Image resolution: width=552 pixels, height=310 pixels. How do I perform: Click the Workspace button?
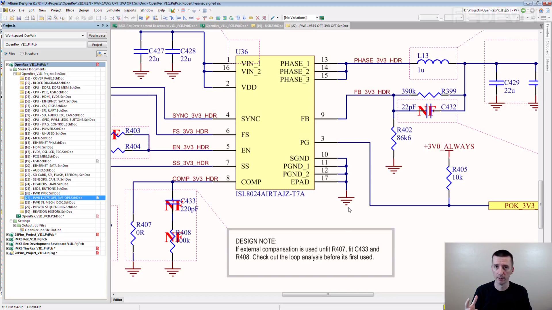97,36
